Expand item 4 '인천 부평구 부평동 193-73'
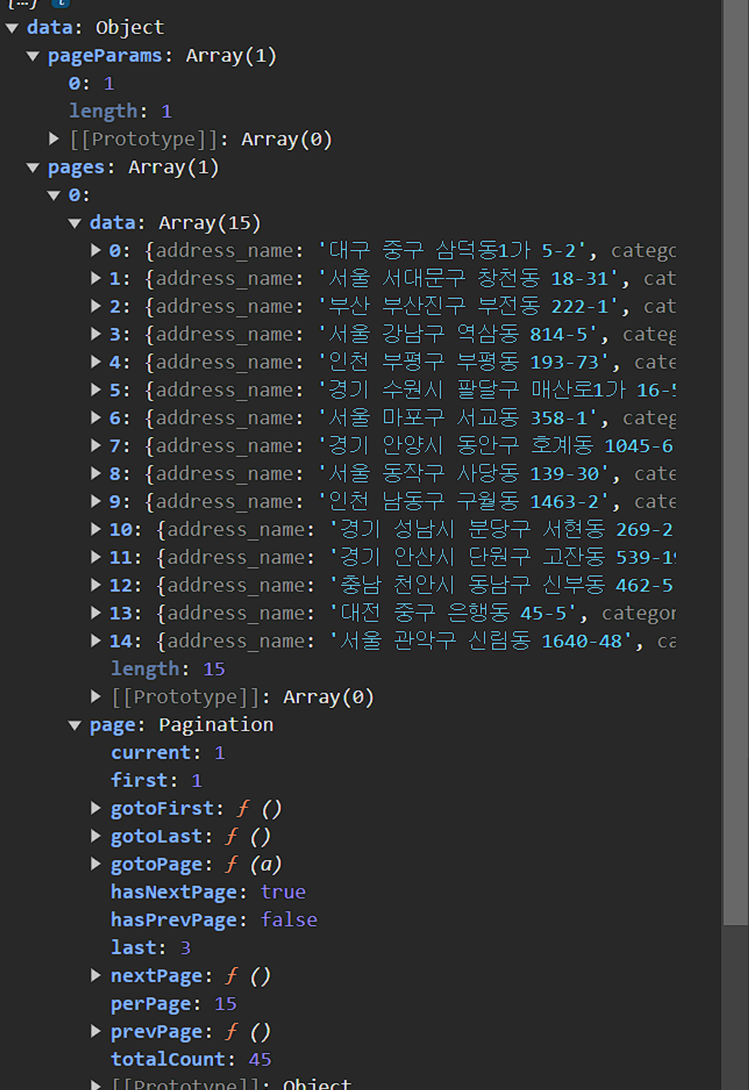The image size is (749, 1090). [96, 362]
